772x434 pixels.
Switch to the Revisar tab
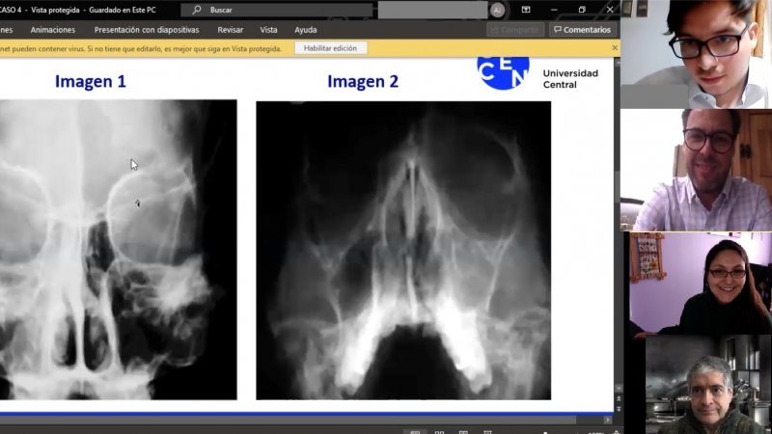point(231,30)
